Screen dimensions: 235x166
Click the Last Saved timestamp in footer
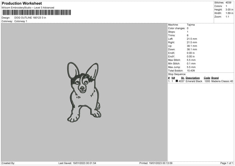tap(77, 163)
